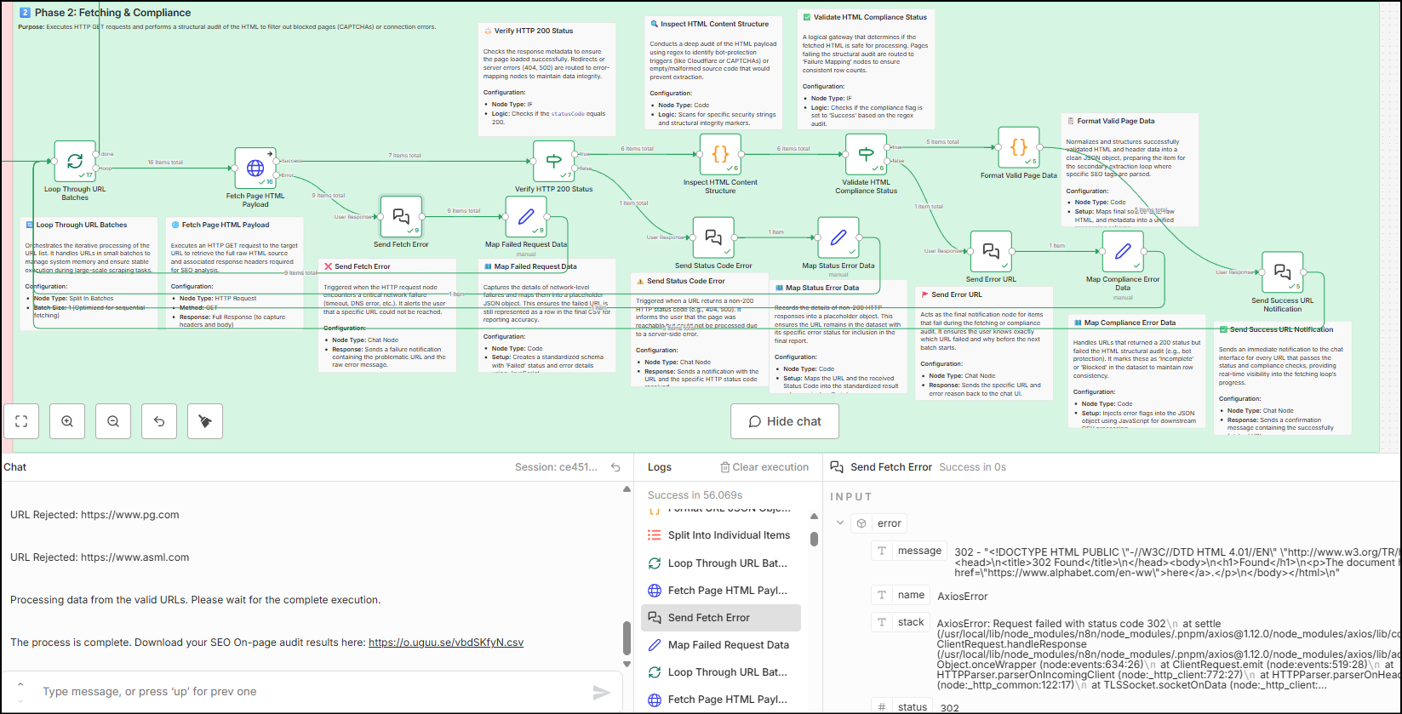Select the Map Failed Request Data log entry

(x=721, y=645)
